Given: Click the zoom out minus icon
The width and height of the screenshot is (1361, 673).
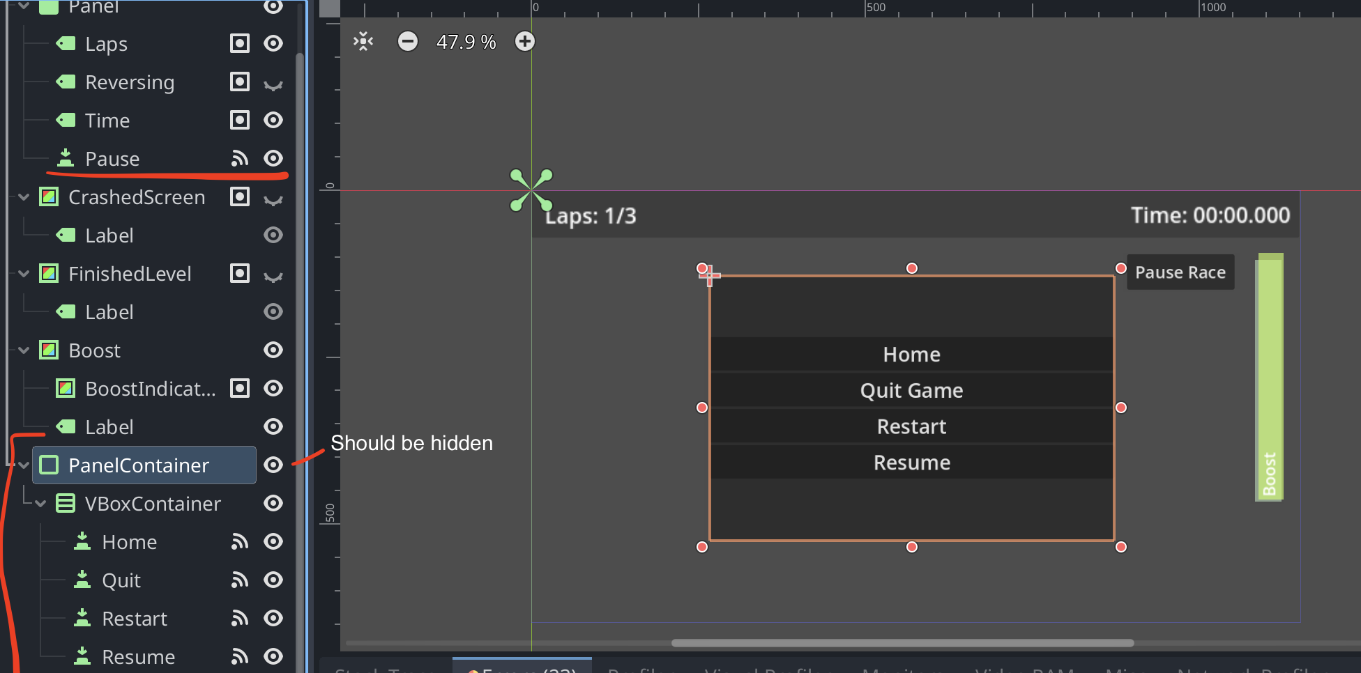Looking at the screenshot, I should tap(408, 42).
